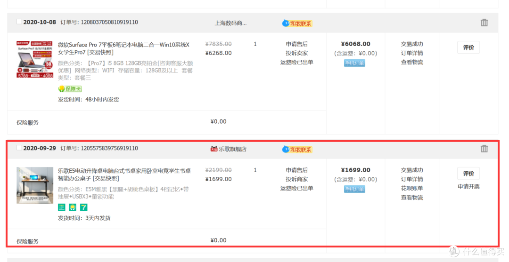Click 申请售后 for Surface Pro order

click(297, 44)
